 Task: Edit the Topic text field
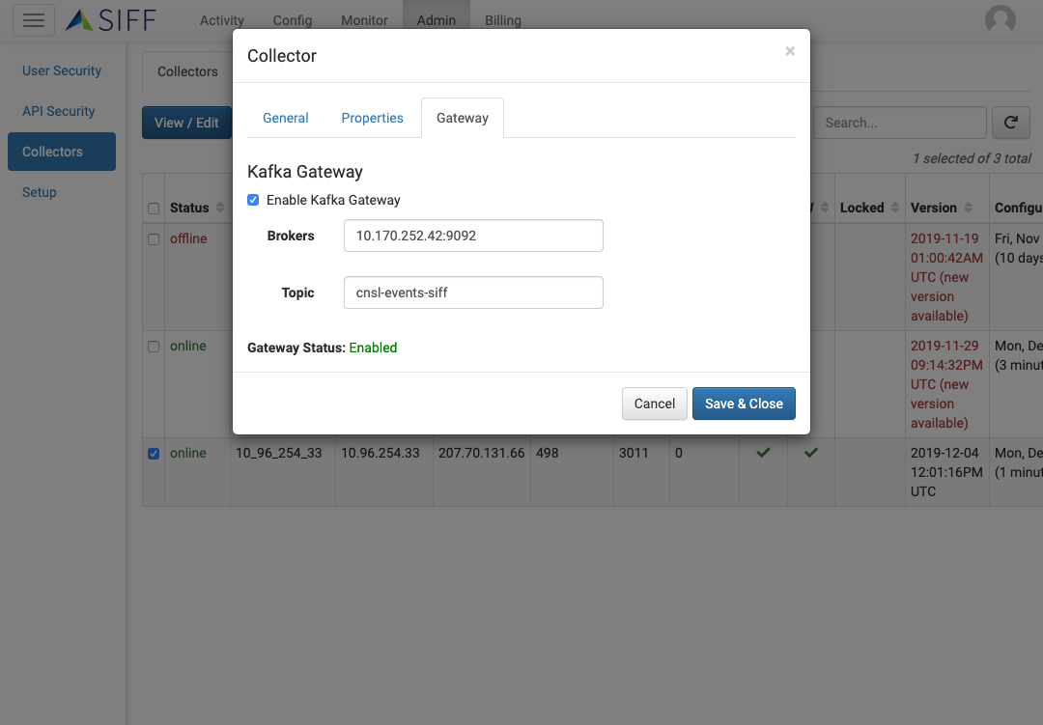pyautogui.click(x=473, y=293)
